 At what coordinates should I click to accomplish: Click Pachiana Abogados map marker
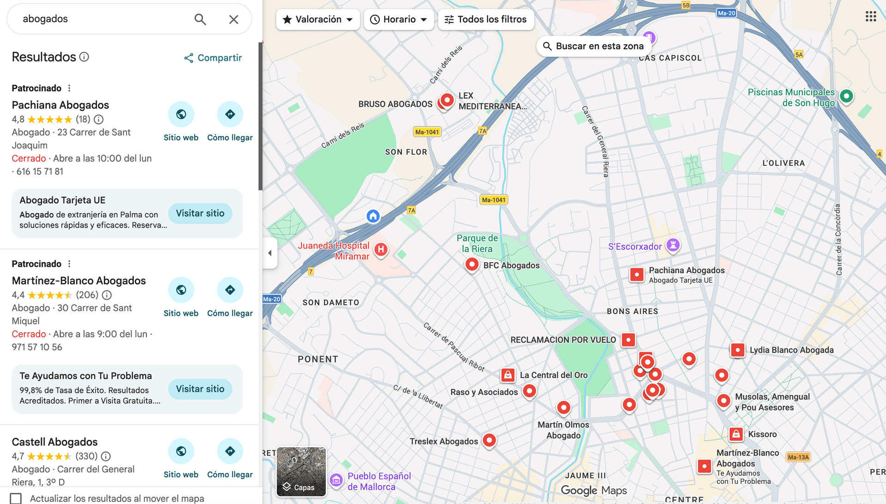pos(637,275)
